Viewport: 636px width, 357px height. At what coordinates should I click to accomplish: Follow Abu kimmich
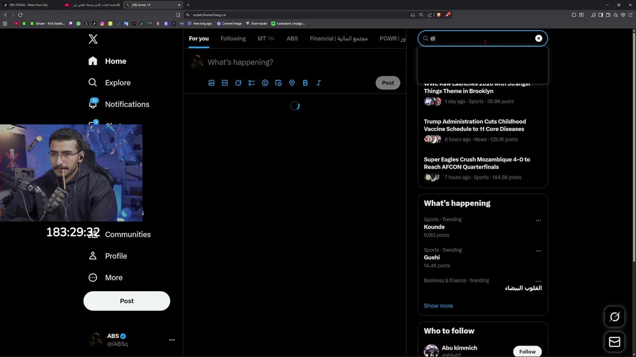pyautogui.click(x=527, y=352)
